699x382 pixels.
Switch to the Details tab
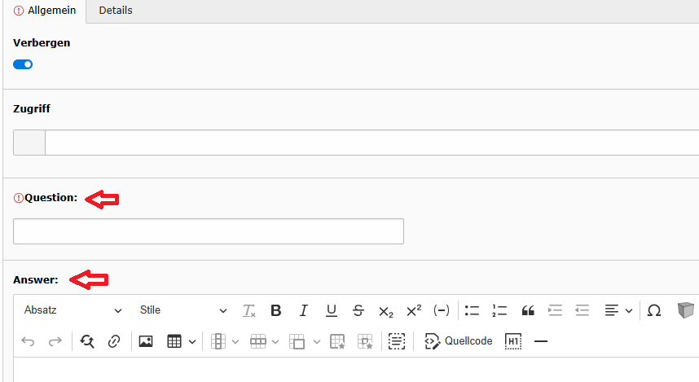pyautogui.click(x=116, y=11)
